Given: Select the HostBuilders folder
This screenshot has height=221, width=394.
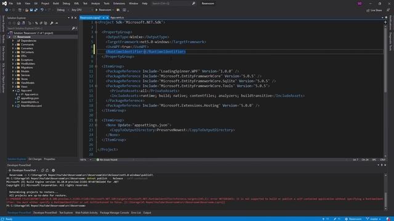Looking at the screenshot, I should click(x=28, y=64).
